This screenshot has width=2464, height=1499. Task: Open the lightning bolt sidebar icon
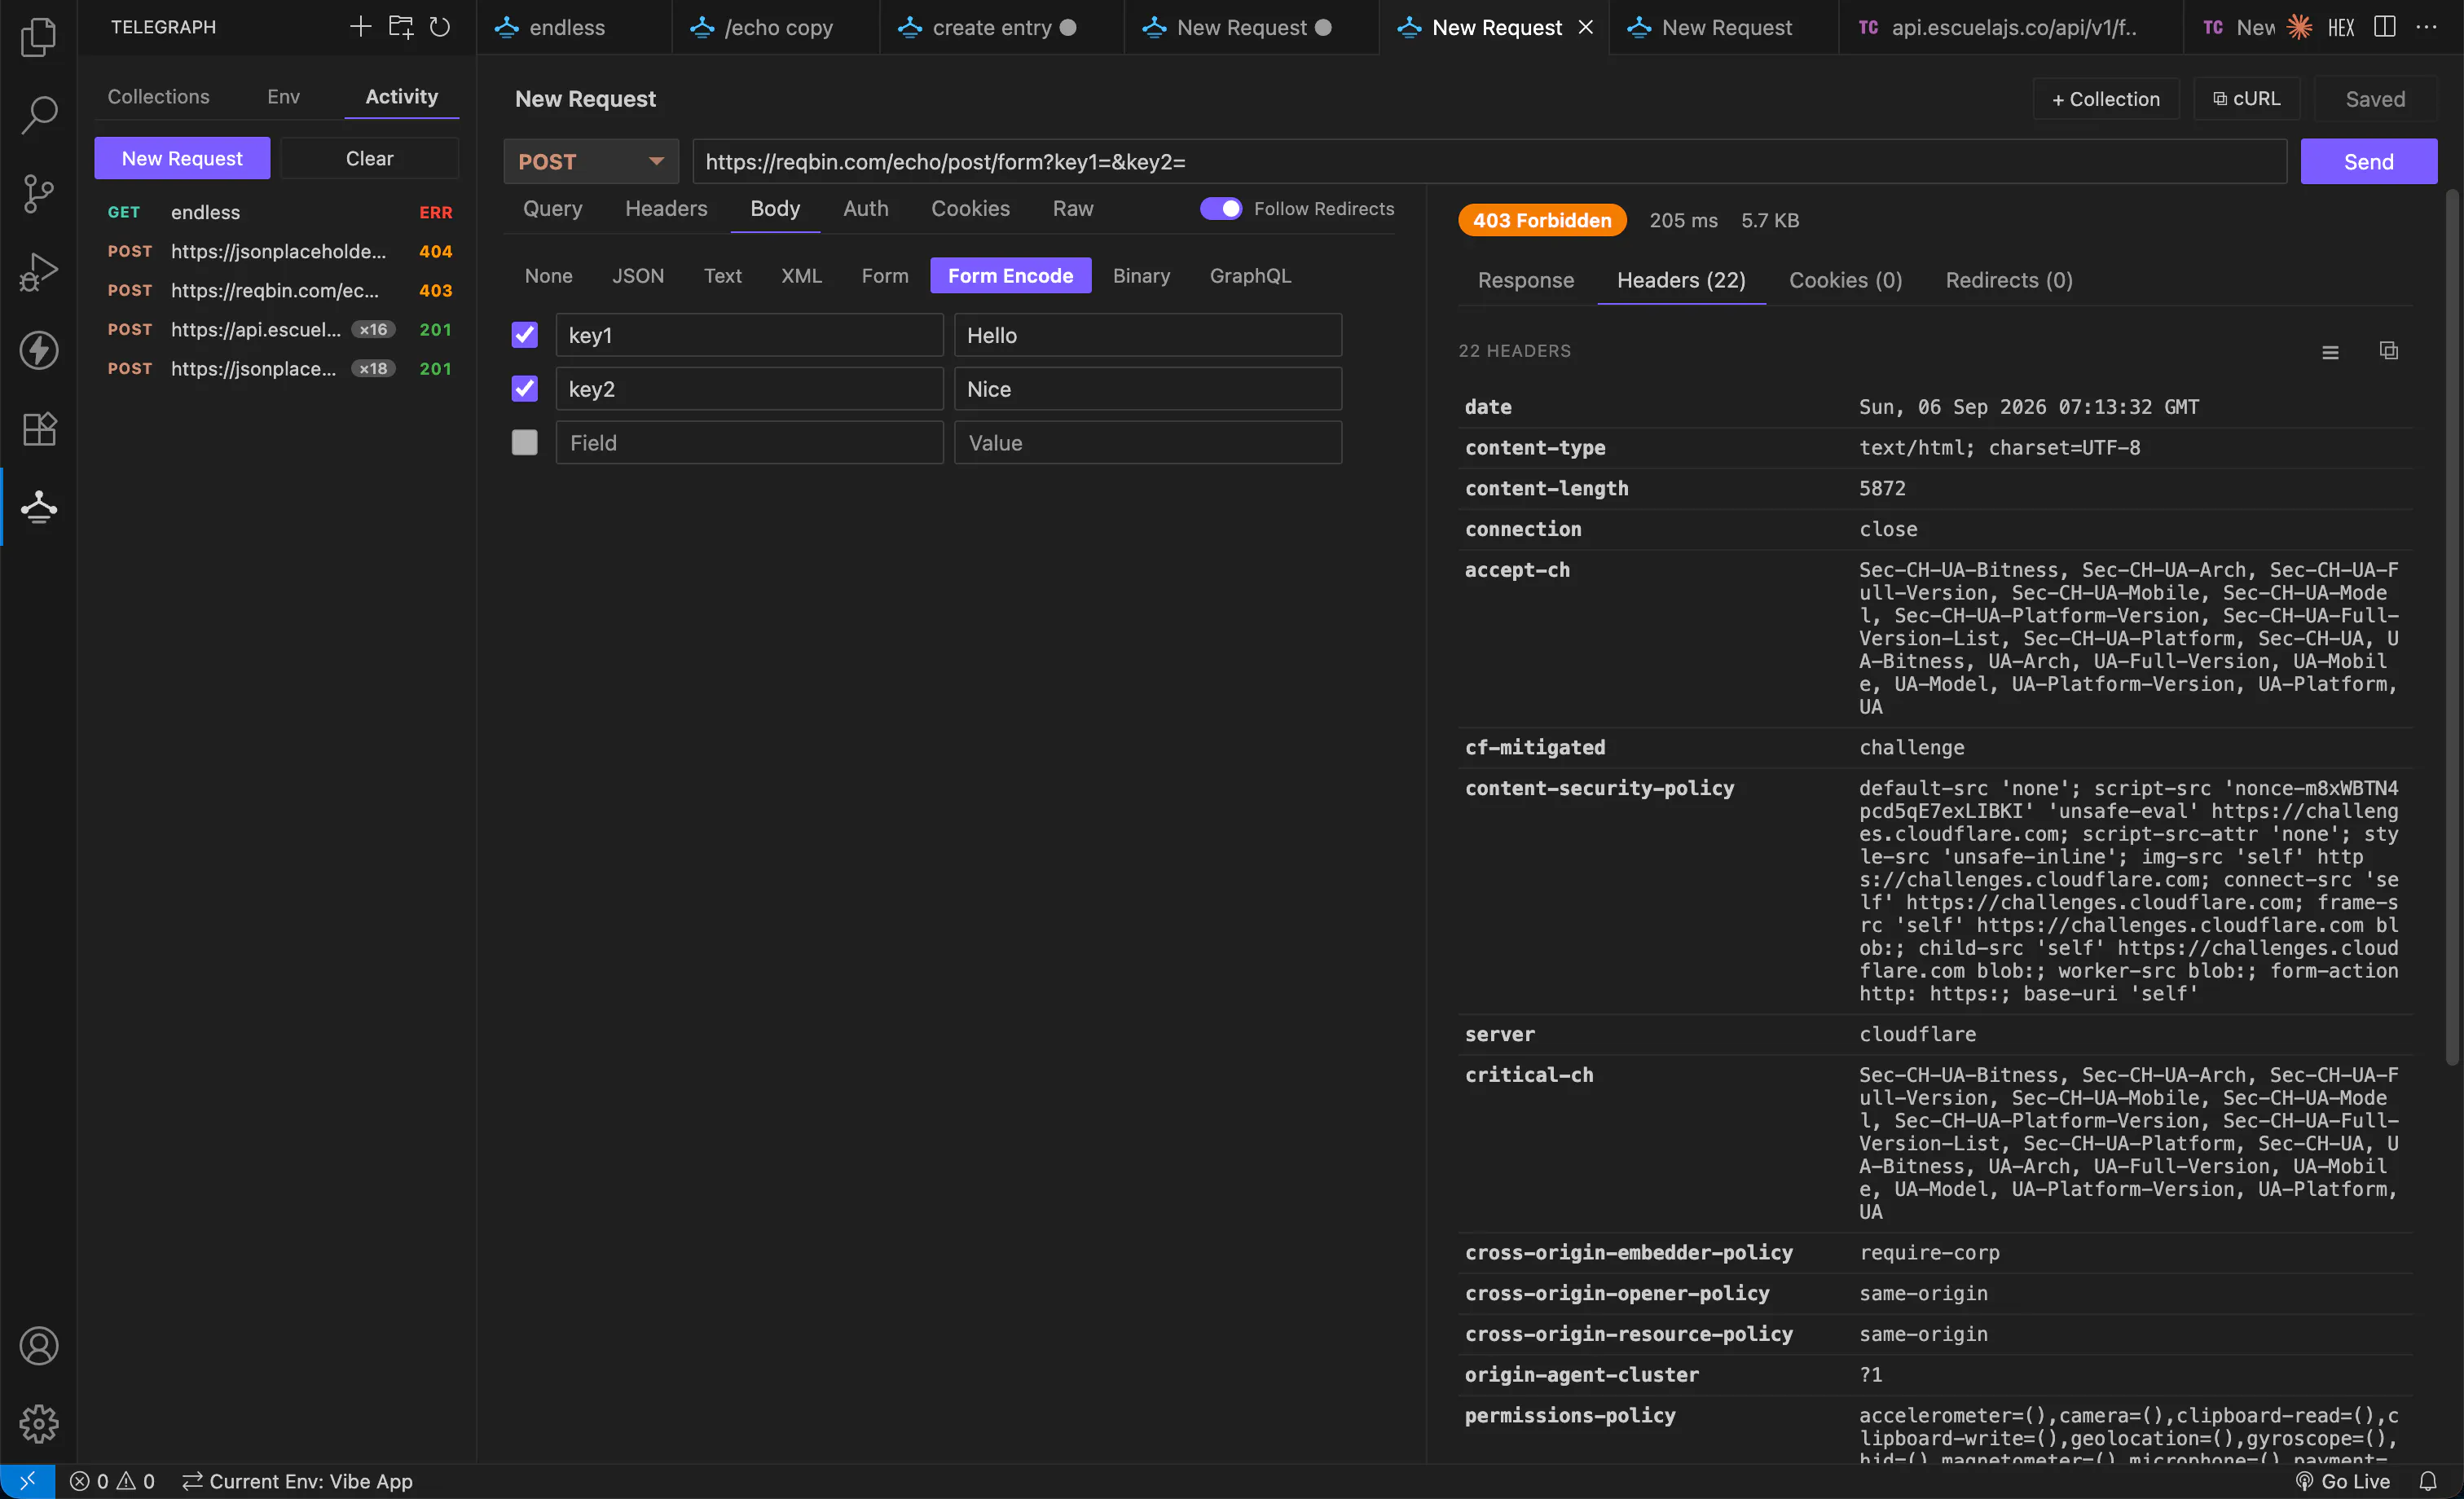38,350
